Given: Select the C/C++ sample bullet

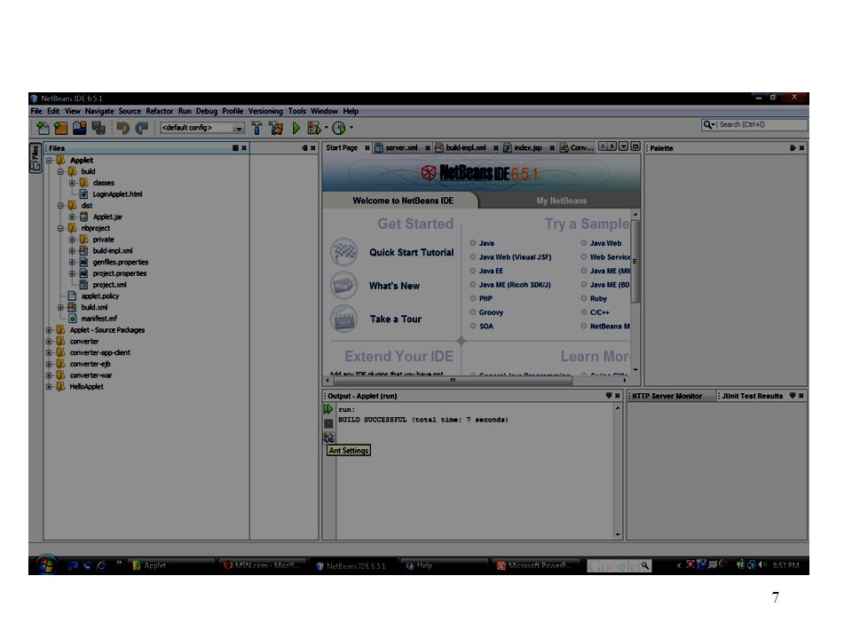Looking at the screenshot, I should 584,312.
